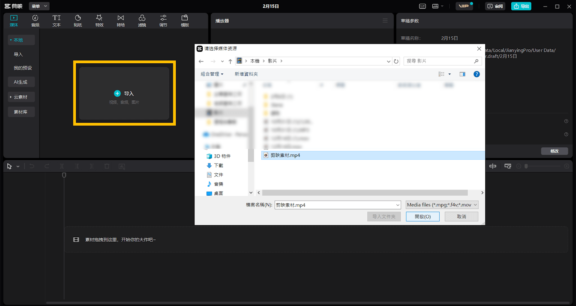Click the 取消 cancel button
The height and width of the screenshot is (306, 576).
pos(462,216)
